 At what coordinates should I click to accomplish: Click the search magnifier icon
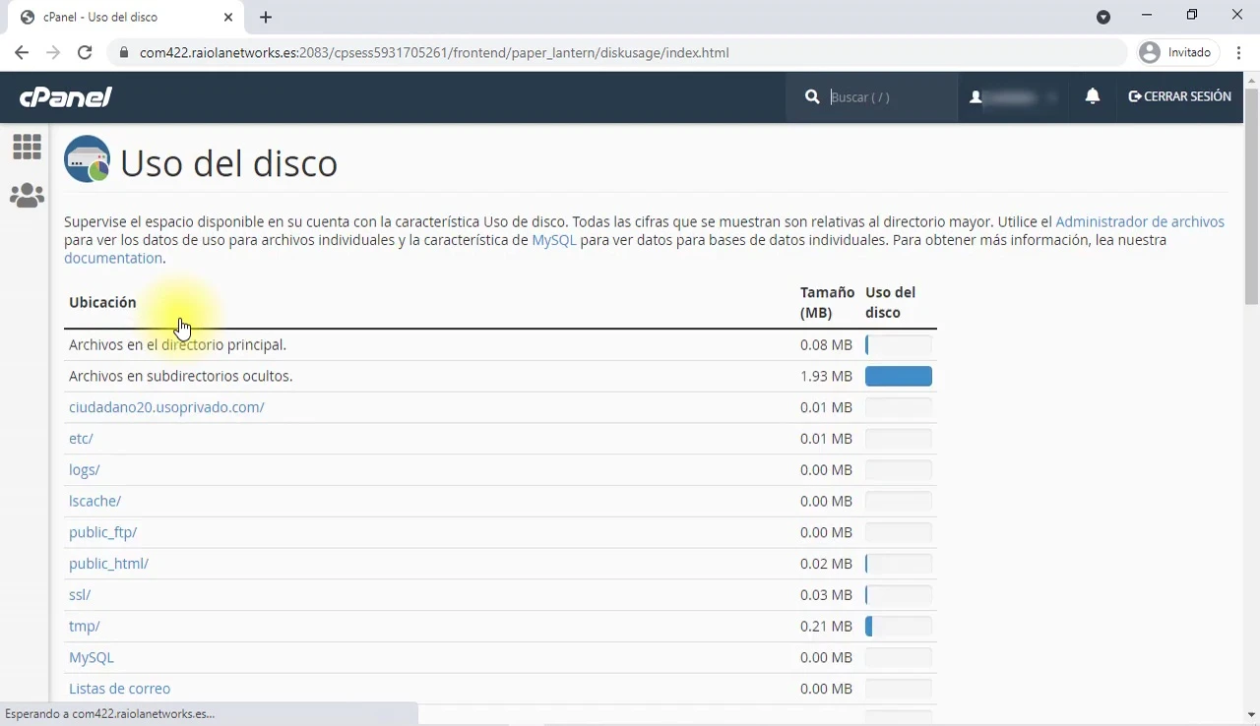coord(812,96)
